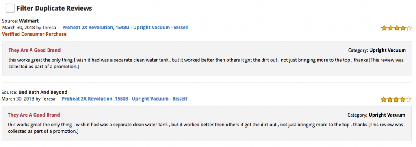Image resolution: width=416 pixels, height=147 pixels.
Task: Click fourth star of Walmart review rating
Action: point(403,28)
